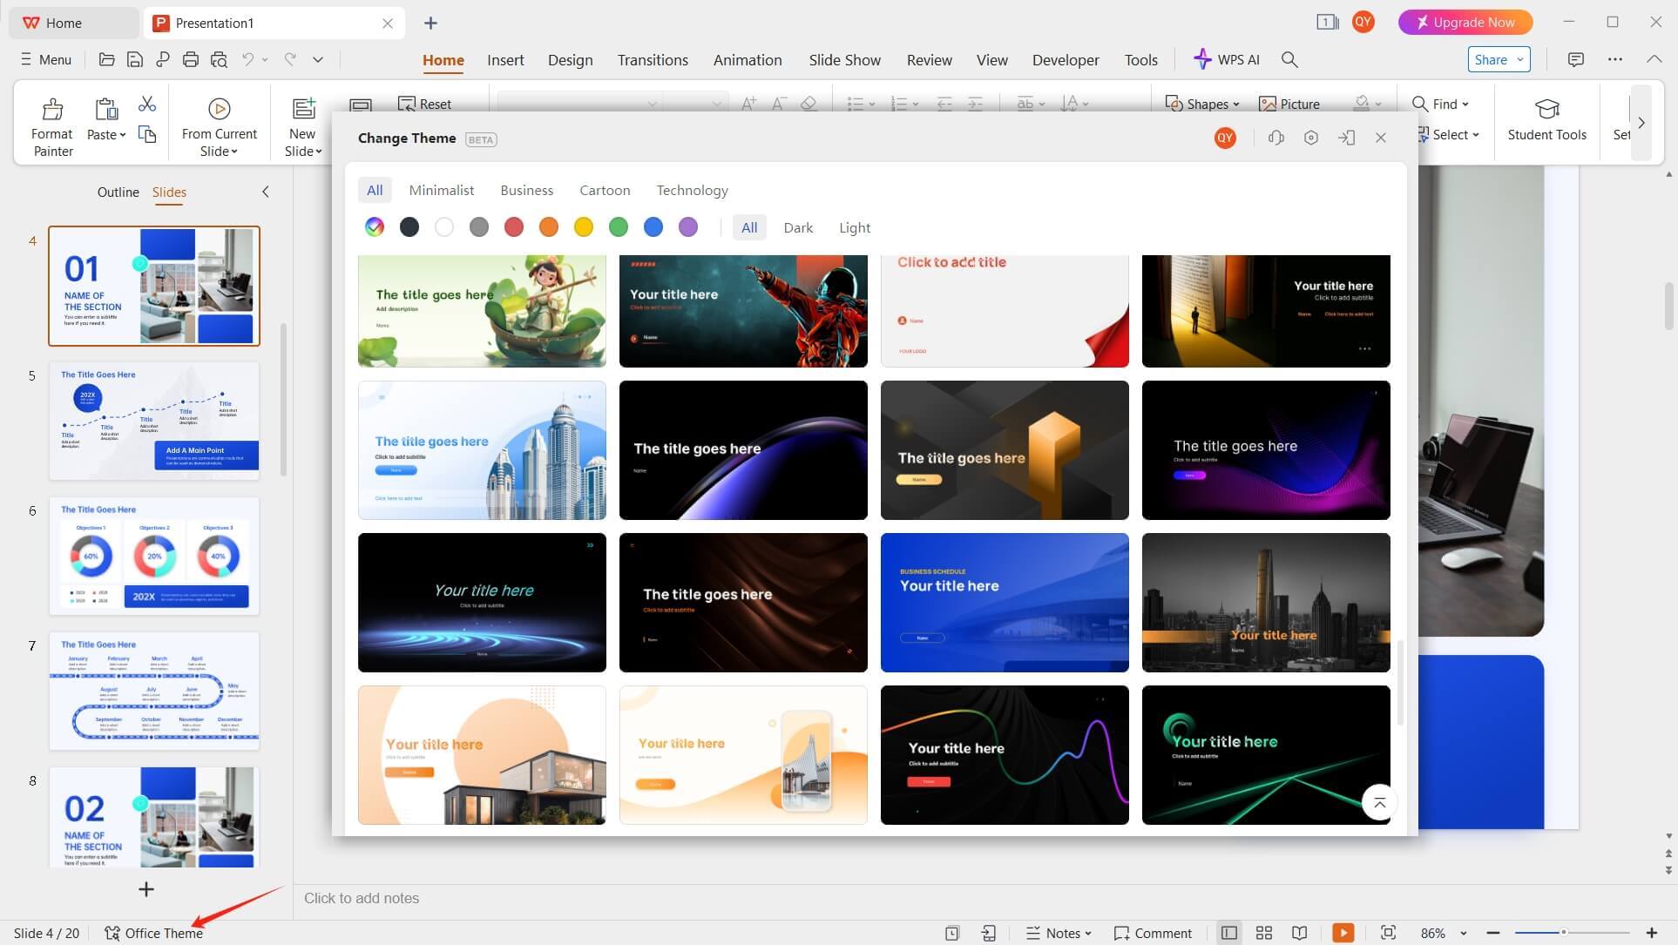1678x945 pixels.
Task: Toggle Notes pane in status bar
Action: 1059,933
